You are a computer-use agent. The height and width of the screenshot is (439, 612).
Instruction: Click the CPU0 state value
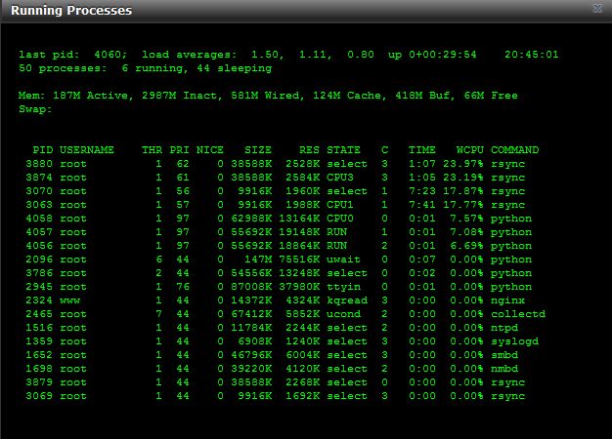point(340,219)
